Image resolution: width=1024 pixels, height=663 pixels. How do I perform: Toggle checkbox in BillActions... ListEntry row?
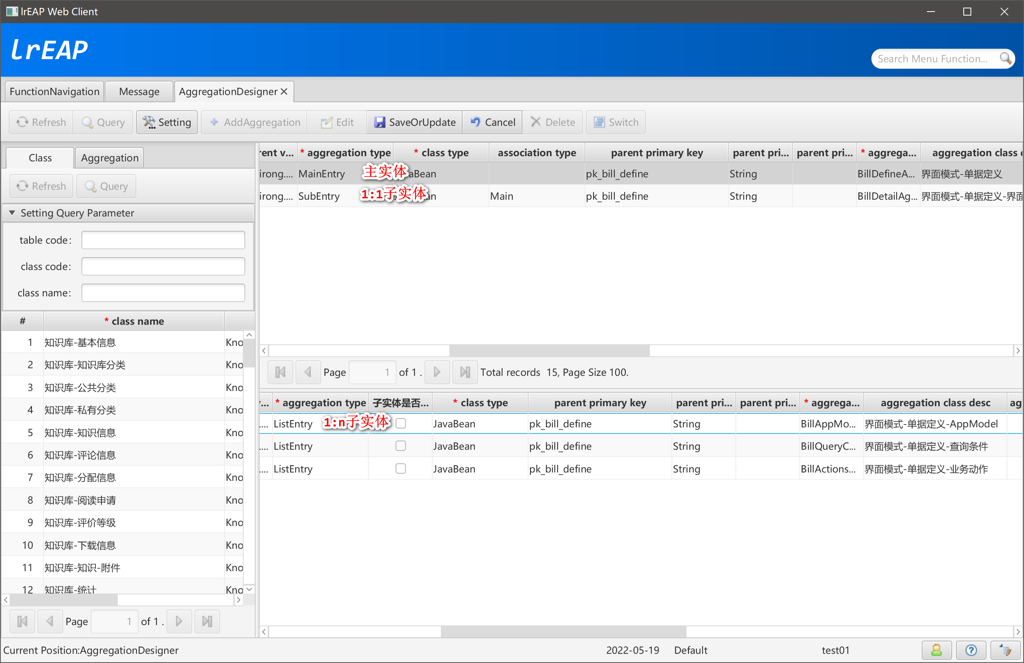click(401, 468)
